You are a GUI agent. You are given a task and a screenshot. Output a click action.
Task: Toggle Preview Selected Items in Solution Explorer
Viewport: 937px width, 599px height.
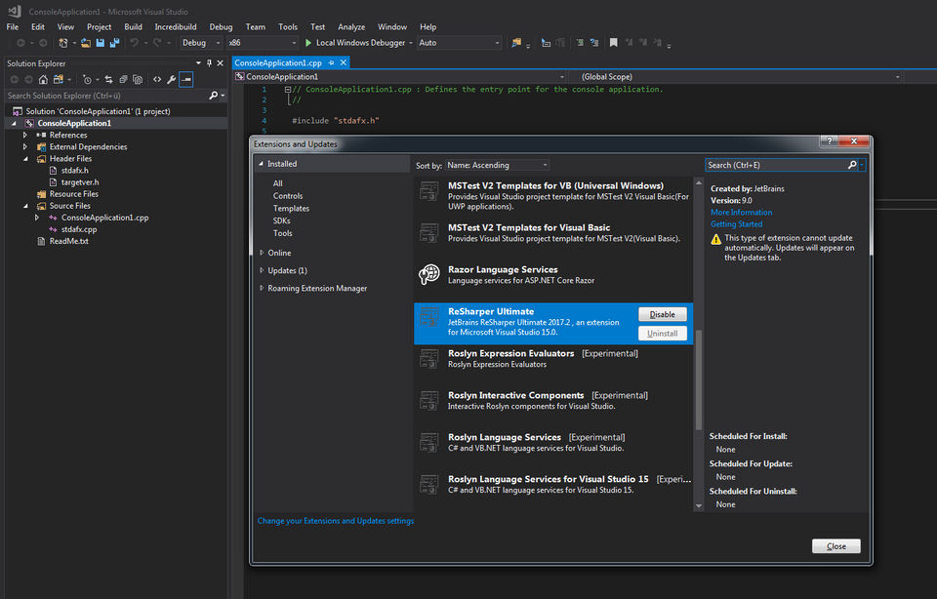[186, 79]
